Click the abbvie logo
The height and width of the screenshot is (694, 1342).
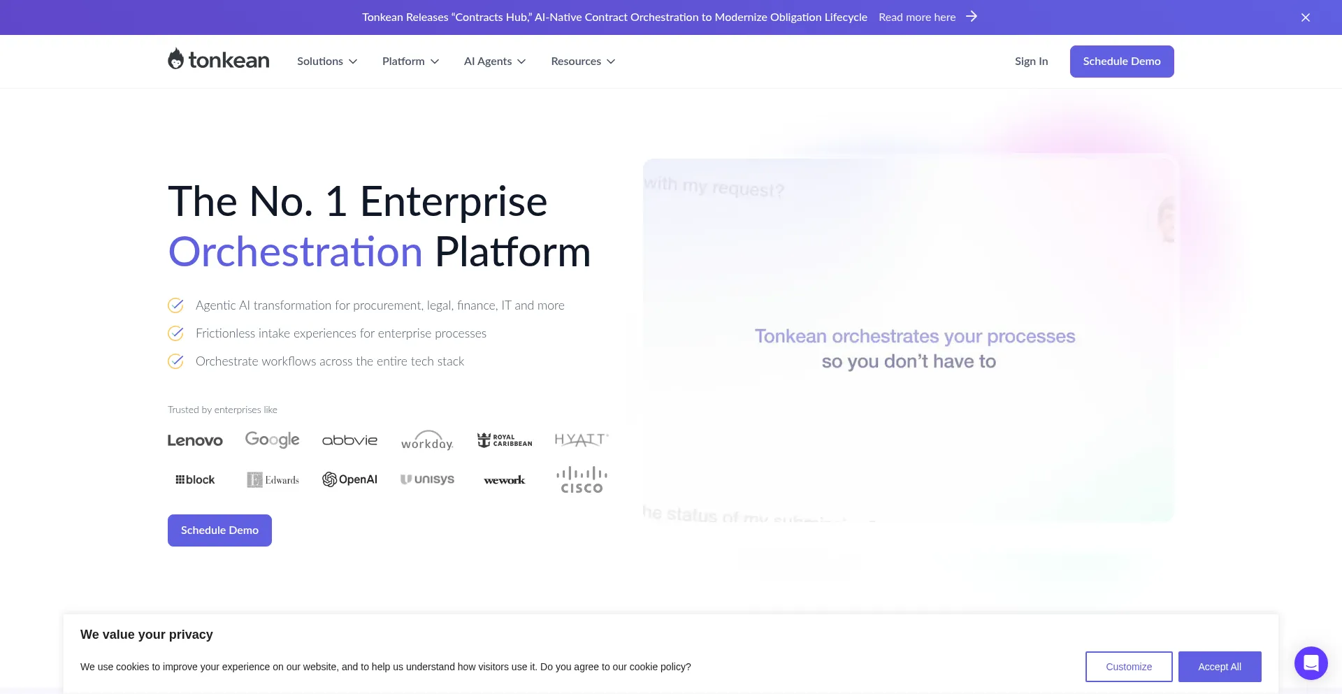point(349,440)
